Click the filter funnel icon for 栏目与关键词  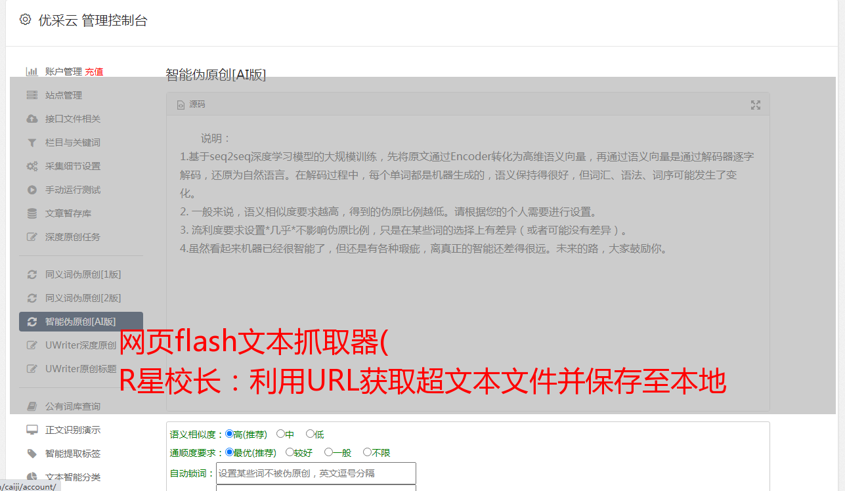click(x=32, y=142)
